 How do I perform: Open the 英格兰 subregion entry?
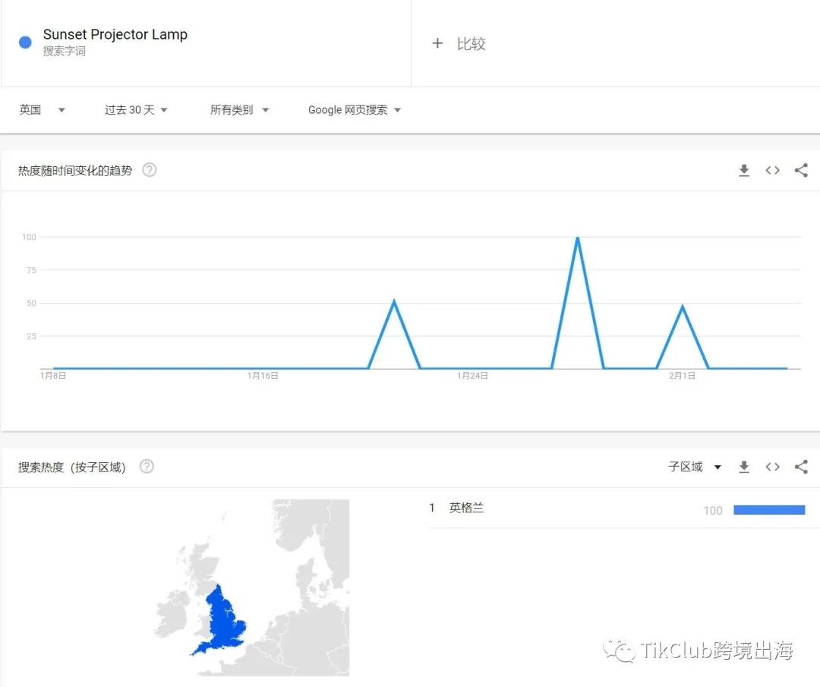(468, 508)
